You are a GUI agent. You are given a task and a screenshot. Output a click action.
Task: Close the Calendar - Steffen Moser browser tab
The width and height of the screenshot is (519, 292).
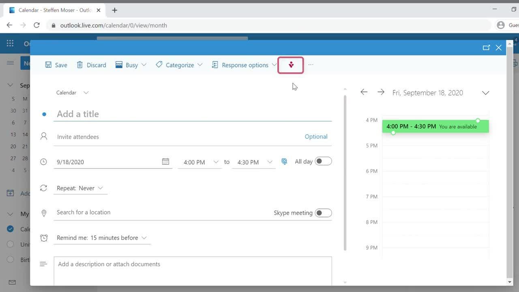coord(99,10)
